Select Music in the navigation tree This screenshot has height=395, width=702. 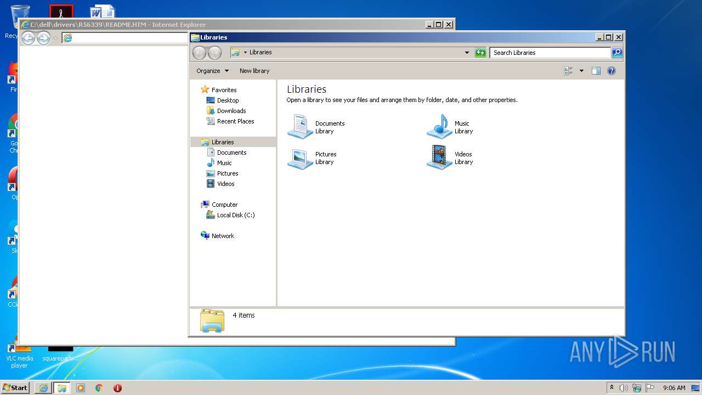tap(219, 163)
